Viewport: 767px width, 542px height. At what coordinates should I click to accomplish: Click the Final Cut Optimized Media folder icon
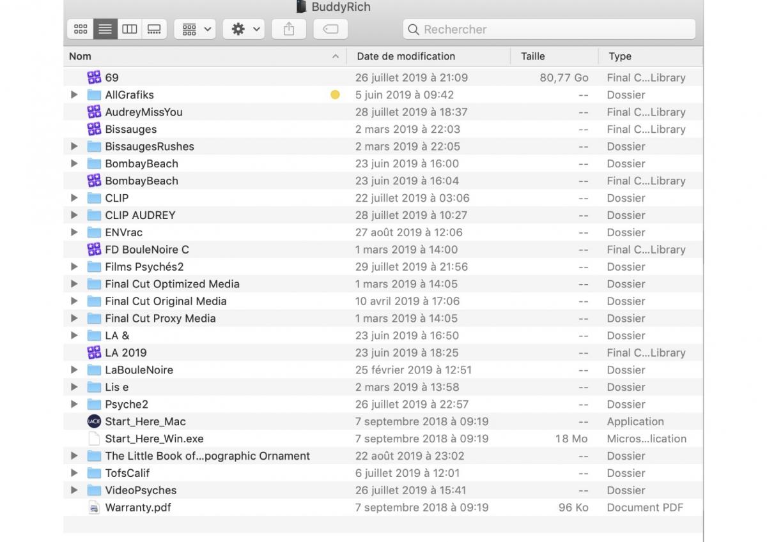tap(94, 284)
